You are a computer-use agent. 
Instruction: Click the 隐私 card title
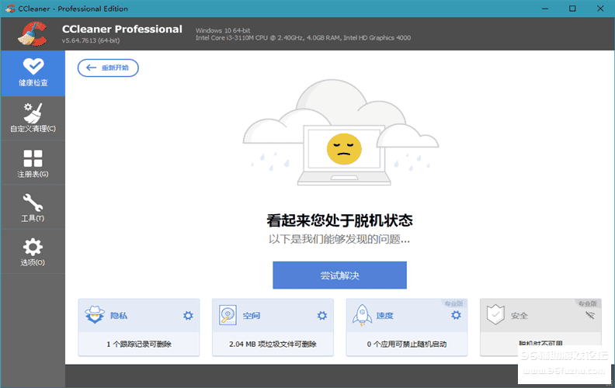pyautogui.click(x=119, y=316)
